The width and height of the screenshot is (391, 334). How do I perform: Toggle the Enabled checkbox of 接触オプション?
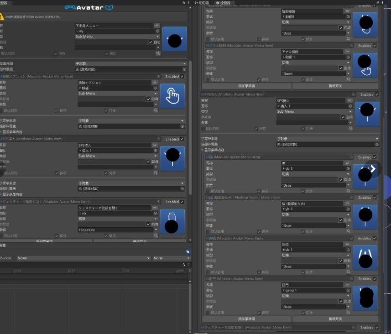[182, 76]
